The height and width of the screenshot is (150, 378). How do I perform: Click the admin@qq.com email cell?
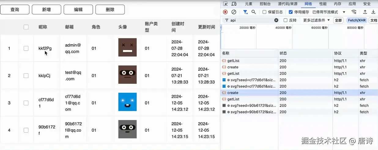73,48
